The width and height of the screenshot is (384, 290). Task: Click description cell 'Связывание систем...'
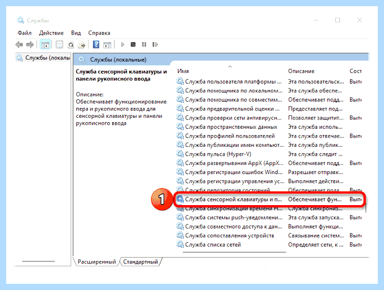click(x=316, y=235)
